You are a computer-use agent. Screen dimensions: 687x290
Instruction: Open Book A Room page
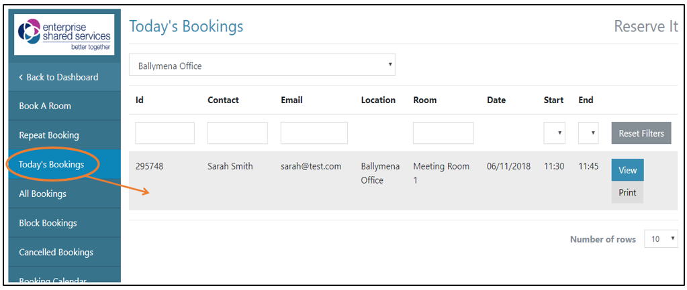pos(64,106)
